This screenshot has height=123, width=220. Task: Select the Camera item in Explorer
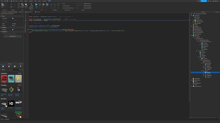pyautogui.click(x=198, y=17)
